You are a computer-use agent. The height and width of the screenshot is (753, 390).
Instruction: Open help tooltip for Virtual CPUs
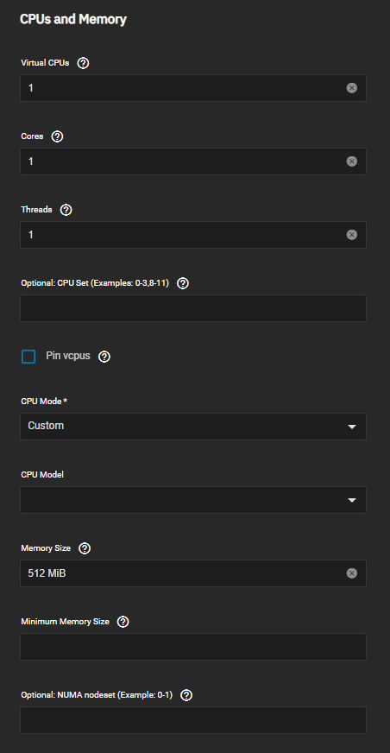coord(83,63)
